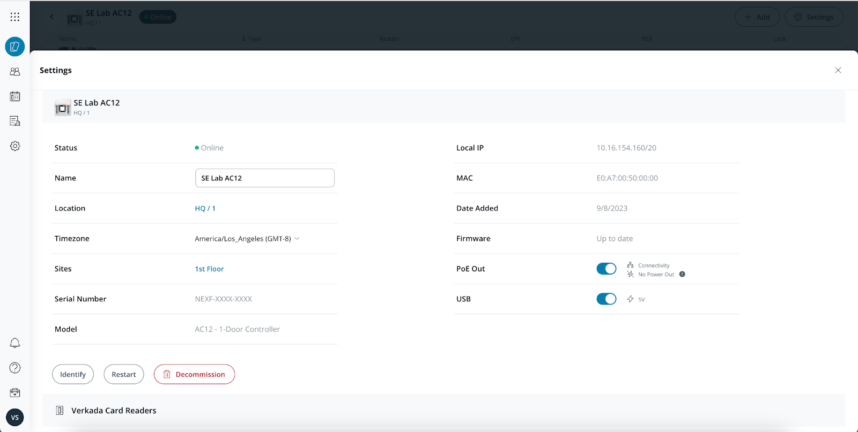The image size is (858, 432).
Task: Open the users icon in sidebar
Action: pos(15,71)
